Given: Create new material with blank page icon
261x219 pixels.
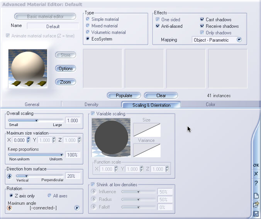Looking at the screenshot, I should click(x=256, y=195).
